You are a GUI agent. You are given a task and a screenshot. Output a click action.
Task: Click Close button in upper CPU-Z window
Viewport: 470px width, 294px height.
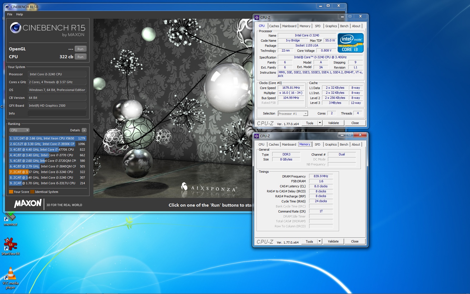tap(355, 123)
